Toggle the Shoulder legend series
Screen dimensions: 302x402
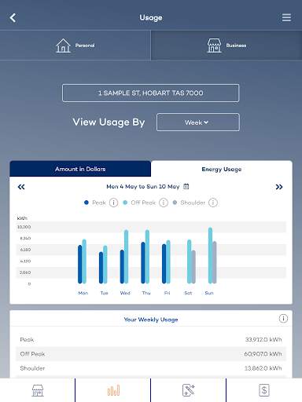pyautogui.click(x=189, y=203)
